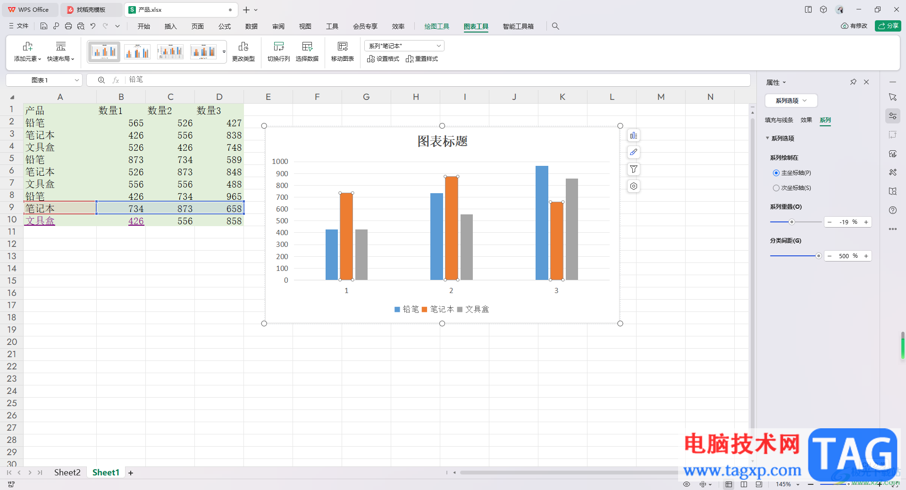The width and height of the screenshot is (906, 490).
Task: Click the chart elements button beside chart
Action: pos(633,136)
